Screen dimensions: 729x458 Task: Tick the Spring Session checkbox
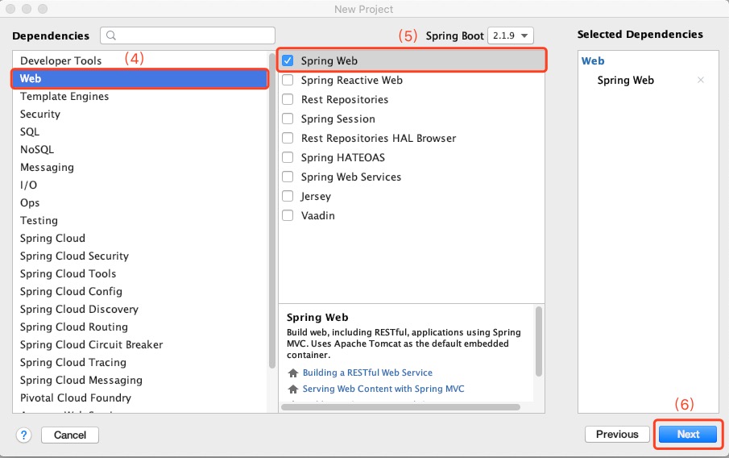[x=288, y=119]
